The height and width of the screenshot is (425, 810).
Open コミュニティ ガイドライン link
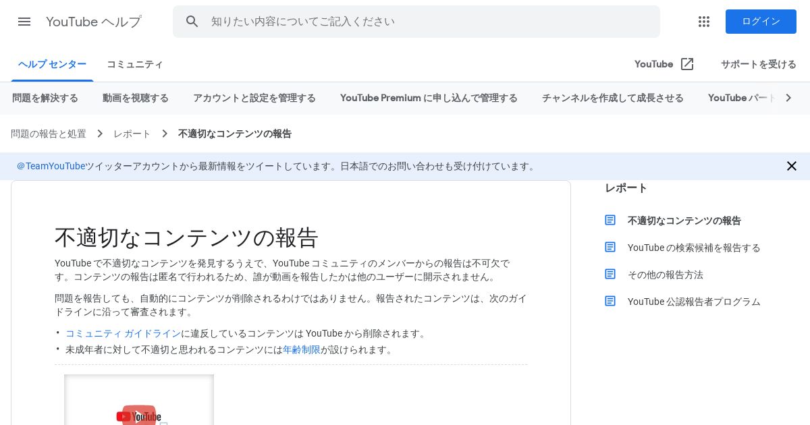tap(123, 333)
